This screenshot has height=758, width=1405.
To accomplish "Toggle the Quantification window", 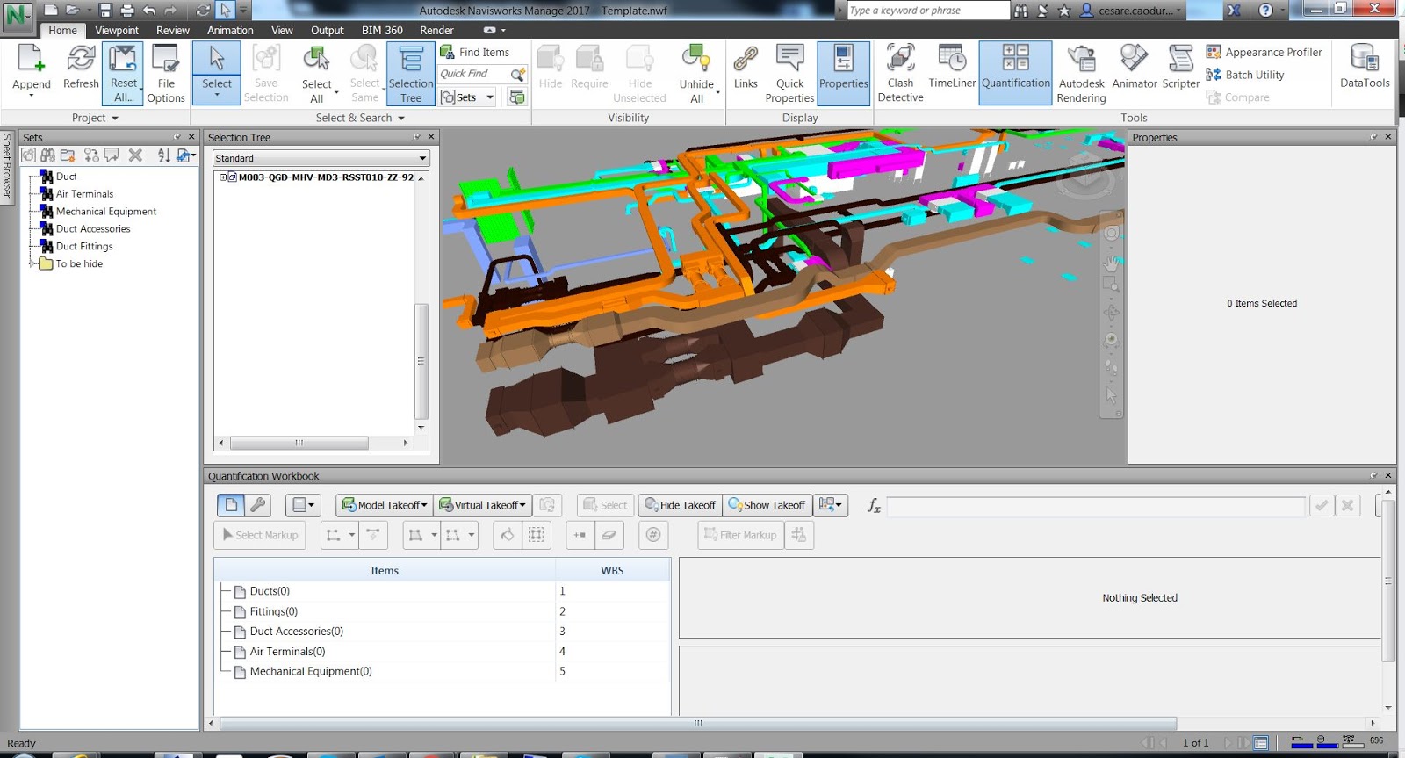I will click(1015, 73).
